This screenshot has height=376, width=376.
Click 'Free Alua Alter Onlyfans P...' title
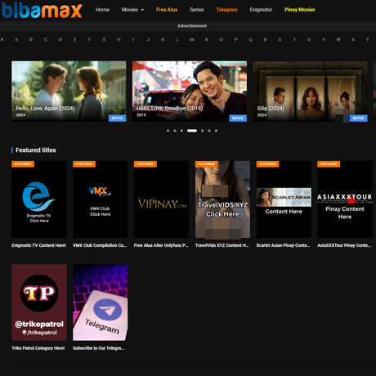(x=161, y=245)
